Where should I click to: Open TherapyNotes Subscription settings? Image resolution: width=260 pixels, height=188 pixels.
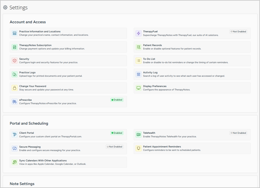tap(68, 47)
